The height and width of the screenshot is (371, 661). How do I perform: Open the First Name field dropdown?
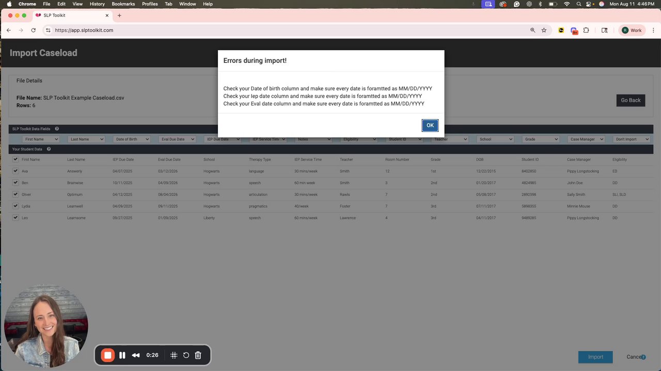click(x=41, y=139)
